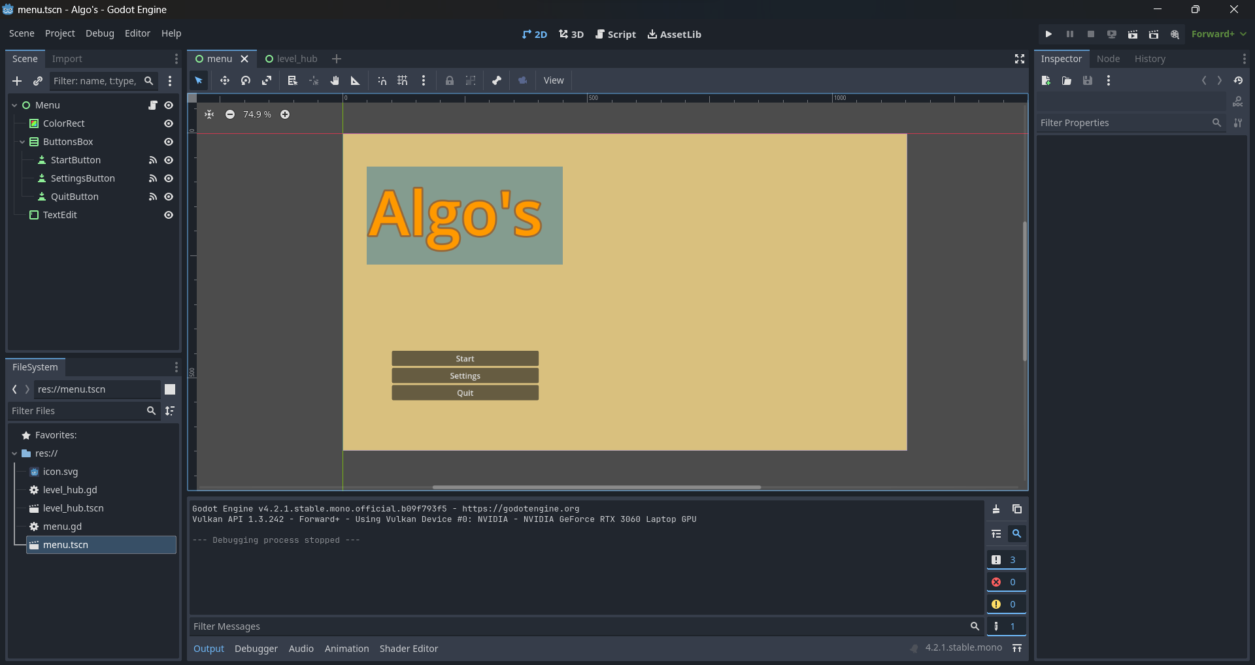The width and height of the screenshot is (1255, 665).
Task: Open the Project menu
Action: click(x=60, y=33)
